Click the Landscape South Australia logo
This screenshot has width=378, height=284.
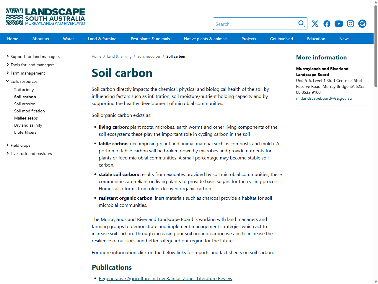tap(45, 17)
